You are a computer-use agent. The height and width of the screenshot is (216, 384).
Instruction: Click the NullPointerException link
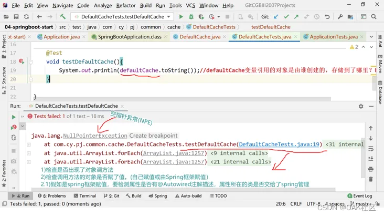95,136
